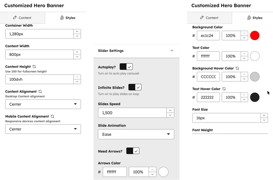Toggle the Autoplay switch
The width and height of the screenshot is (273, 180).
click(x=126, y=67)
